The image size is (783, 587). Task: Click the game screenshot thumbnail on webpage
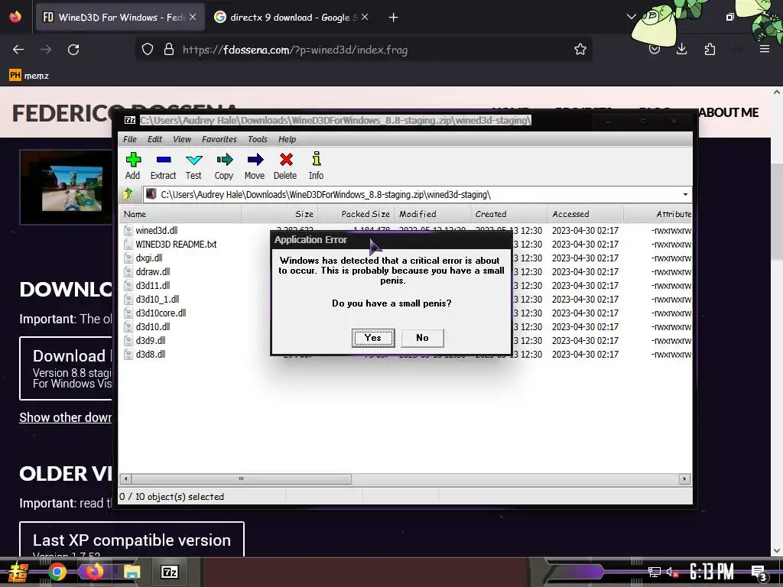click(x=67, y=187)
